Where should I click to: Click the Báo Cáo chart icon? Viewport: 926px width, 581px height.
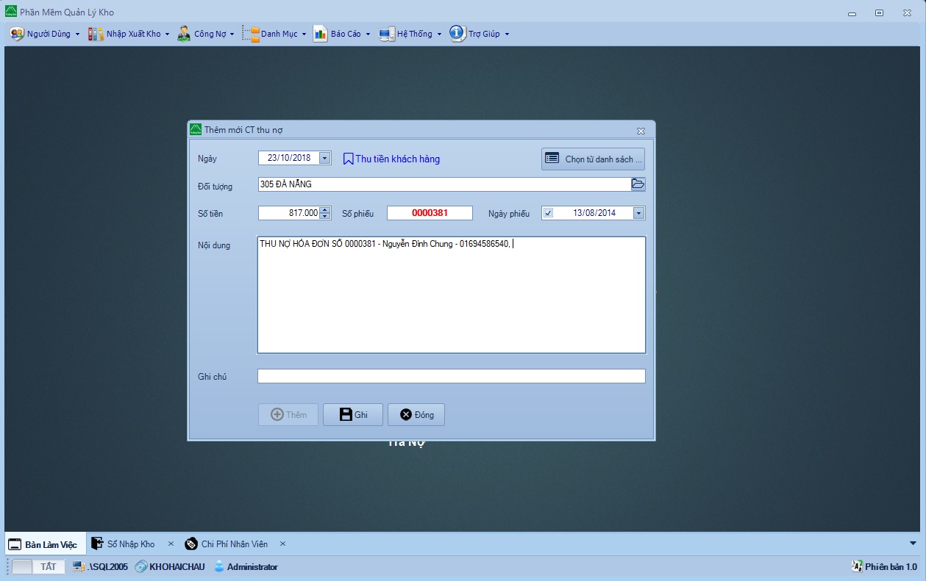[x=320, y=34]
